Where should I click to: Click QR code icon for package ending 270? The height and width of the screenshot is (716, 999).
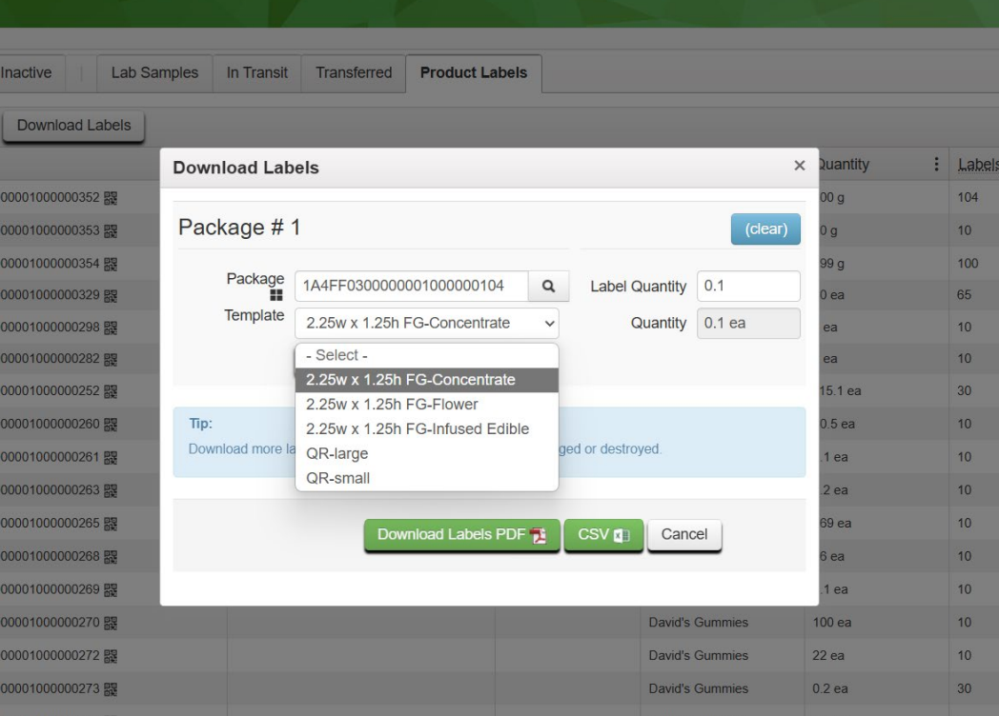pos(111,623)
